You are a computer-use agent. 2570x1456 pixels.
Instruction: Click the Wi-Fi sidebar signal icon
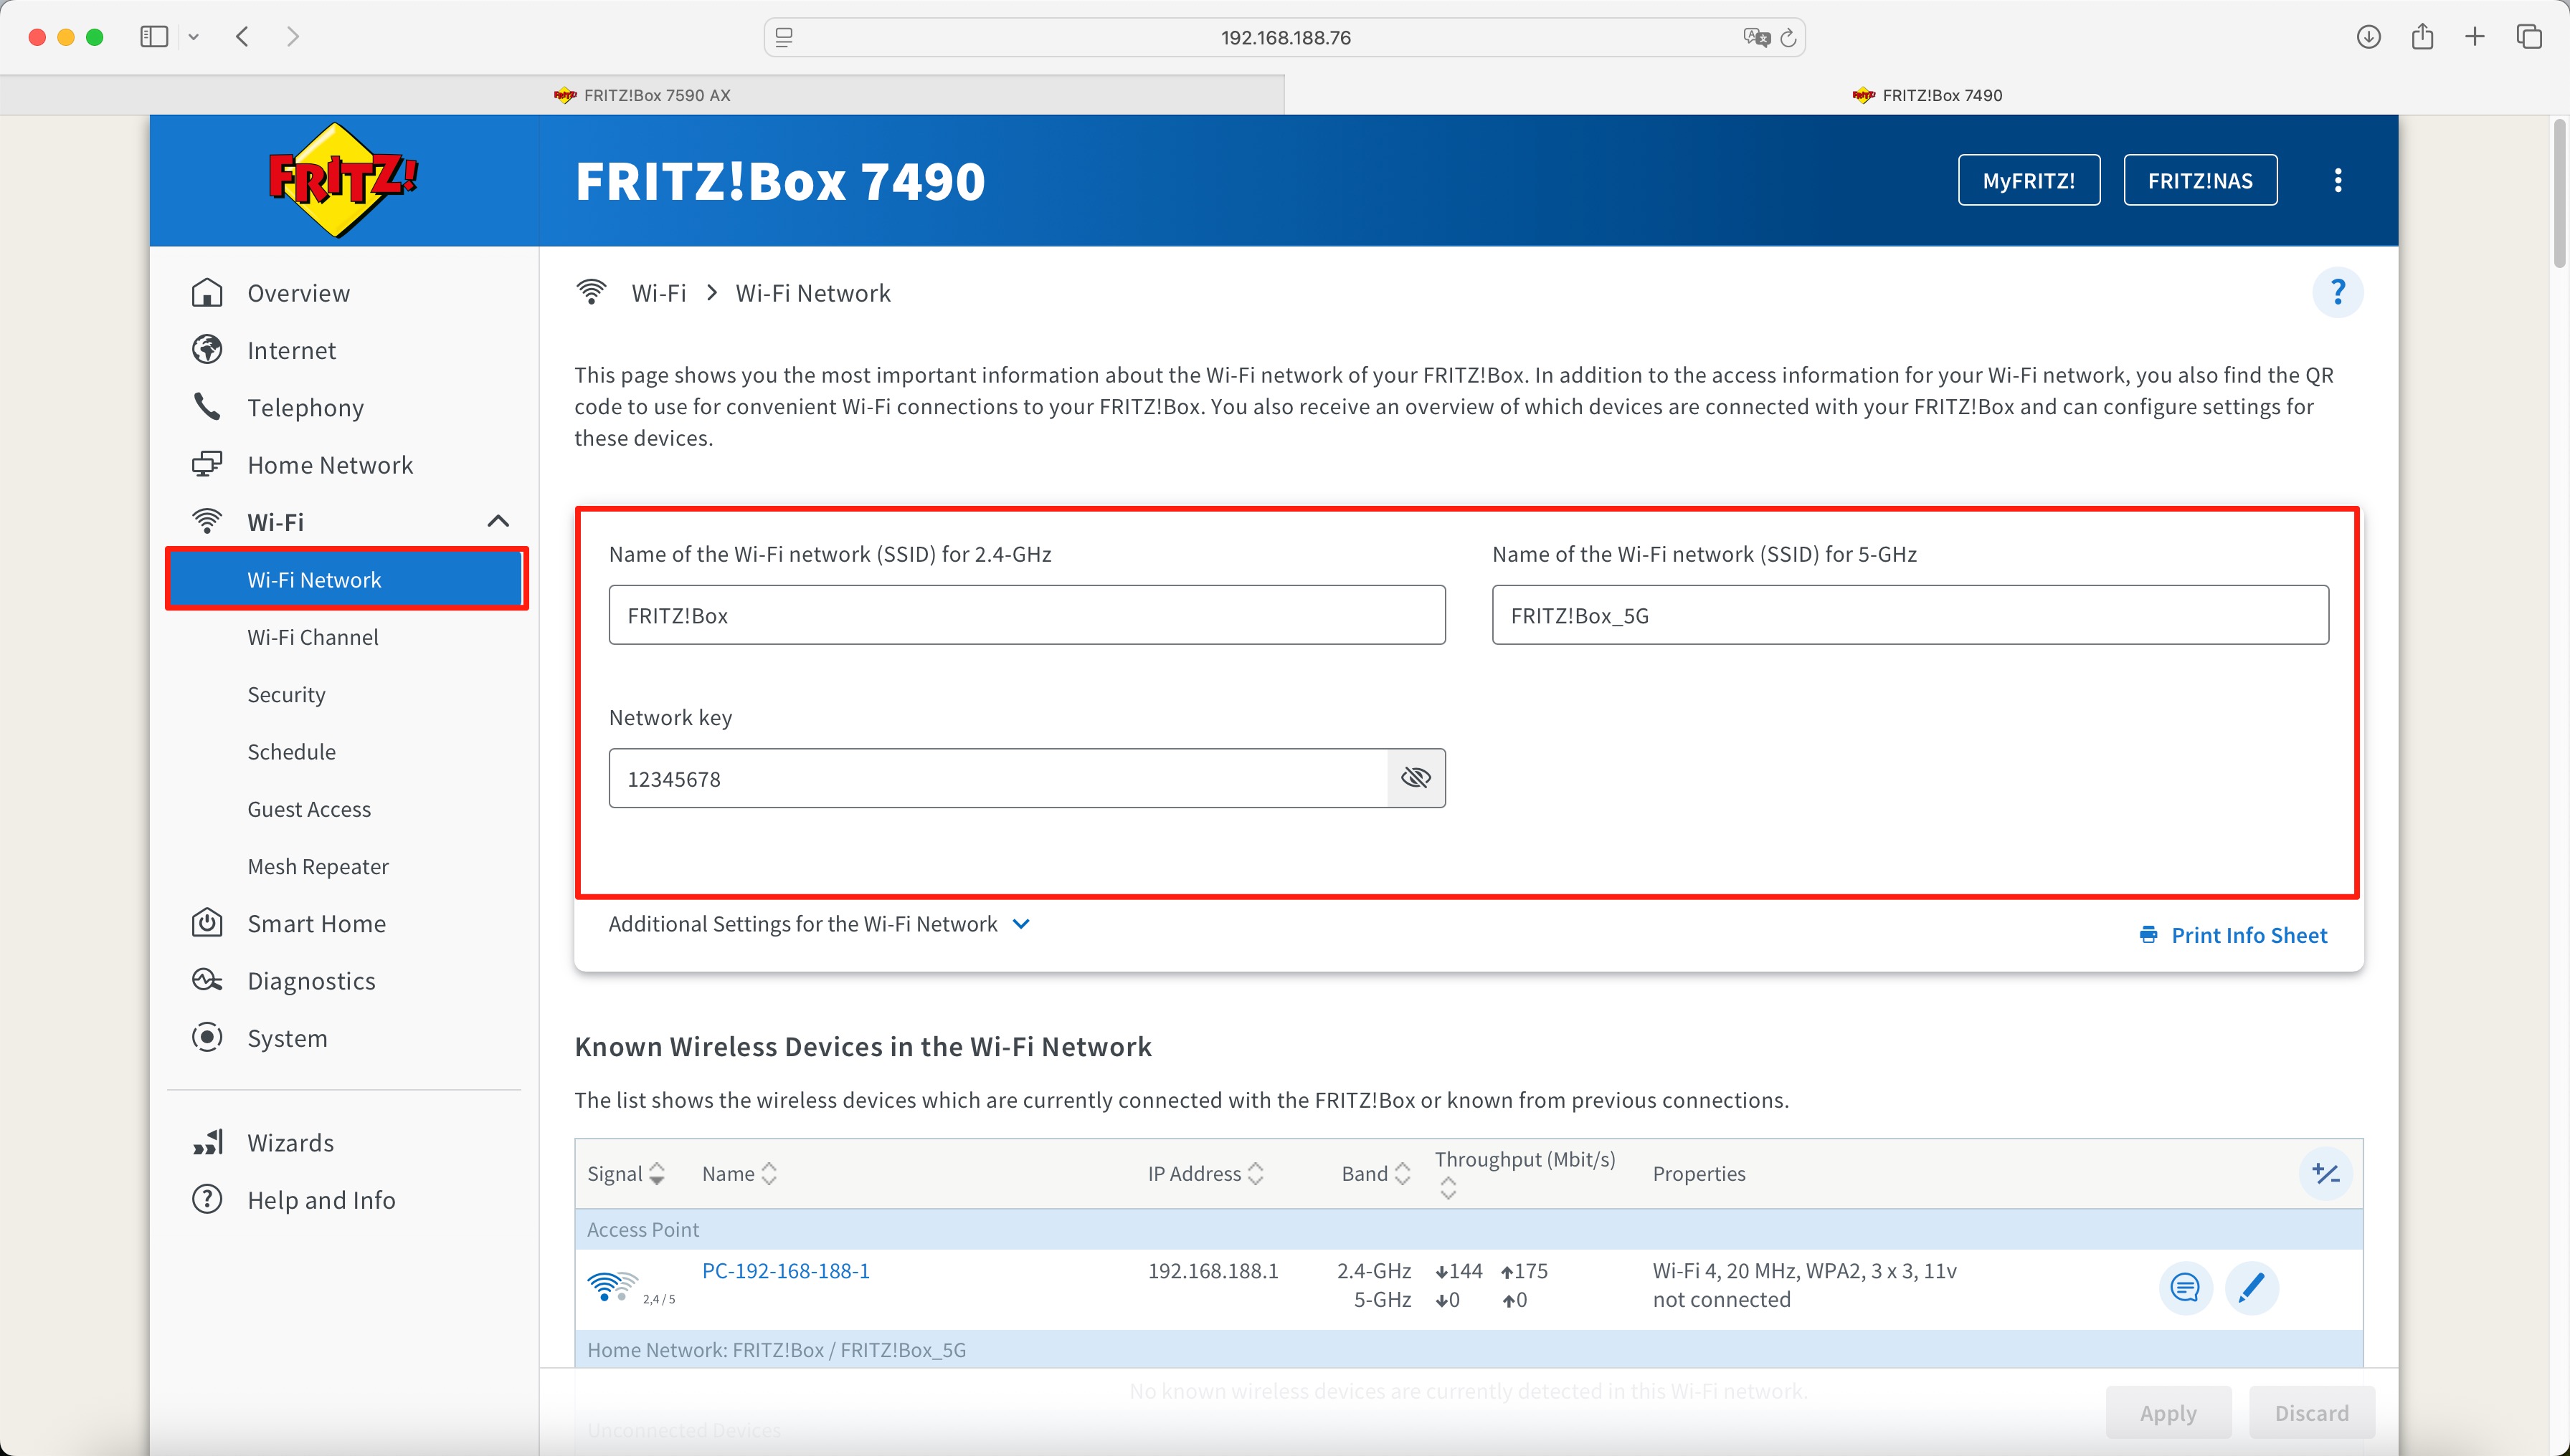click(207, 521)
